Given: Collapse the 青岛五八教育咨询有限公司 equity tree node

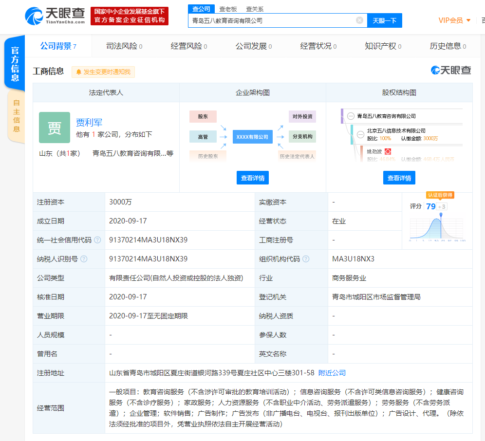Looking at the screenshot, I should [x=351, y=116].
